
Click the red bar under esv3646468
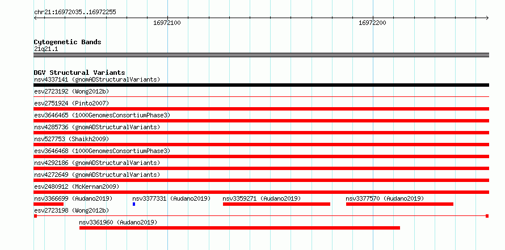(261, 156)
